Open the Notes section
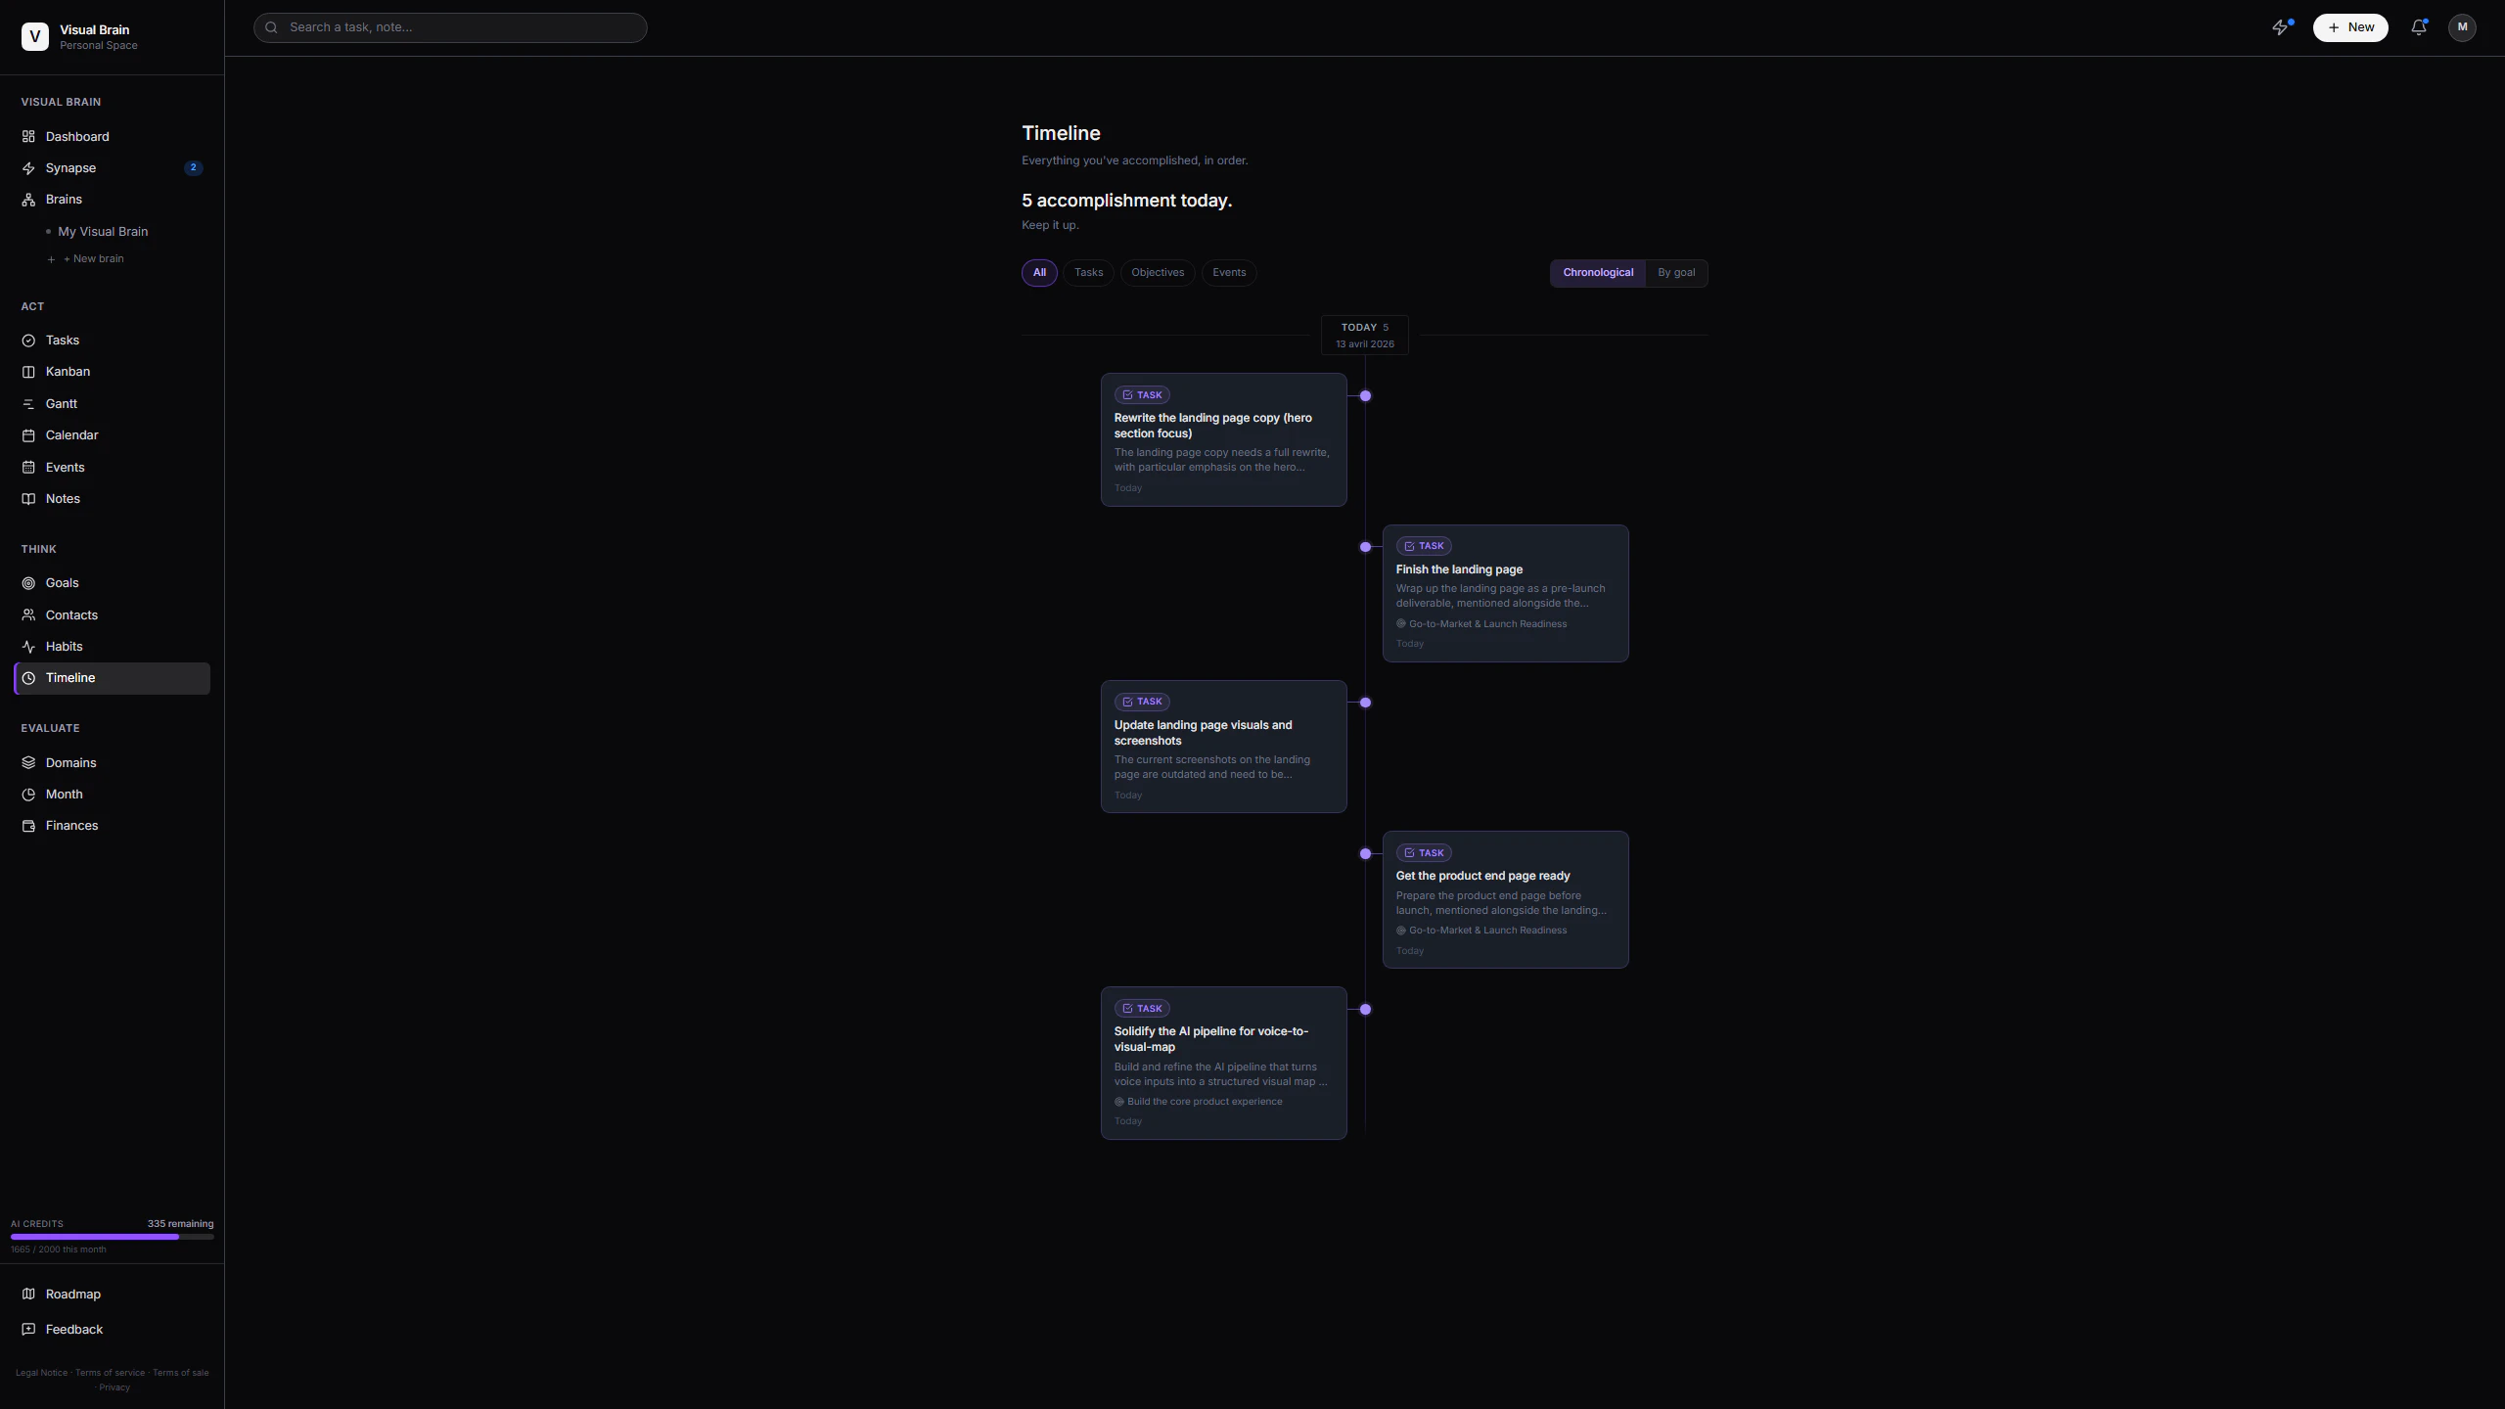The width and height of the screenshot is (2505, 1409). [x=63, y=498]
